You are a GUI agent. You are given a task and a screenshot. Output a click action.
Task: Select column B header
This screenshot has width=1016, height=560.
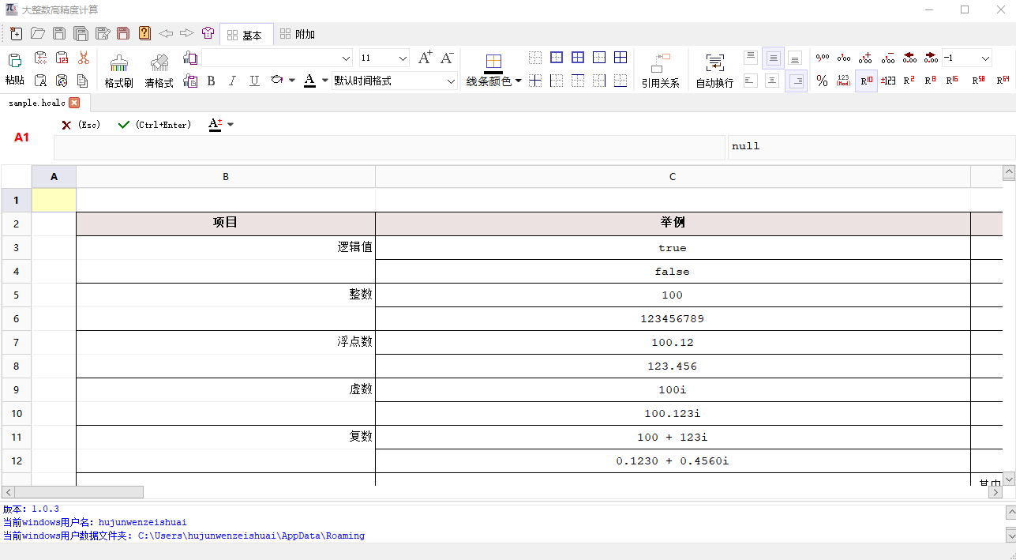click(226, 177)
